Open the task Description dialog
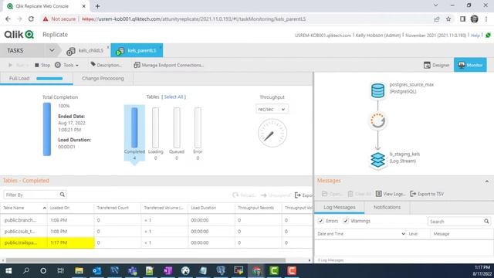Image resolution: width=494 pixels, height=278 pixels. [106, 65]
